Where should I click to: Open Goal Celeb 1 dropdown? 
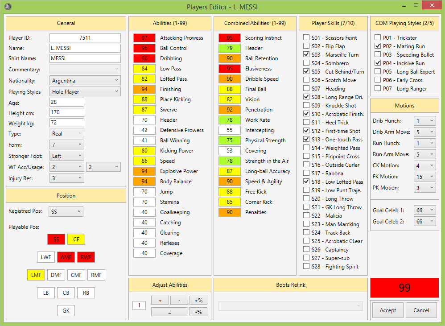pyautogui.click(x=424, y=210)
